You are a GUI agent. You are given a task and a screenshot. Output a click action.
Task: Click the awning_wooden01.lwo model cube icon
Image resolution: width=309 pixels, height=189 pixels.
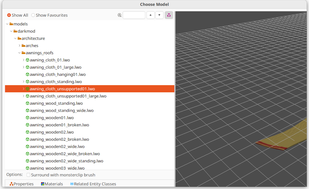tap(27, 118)
